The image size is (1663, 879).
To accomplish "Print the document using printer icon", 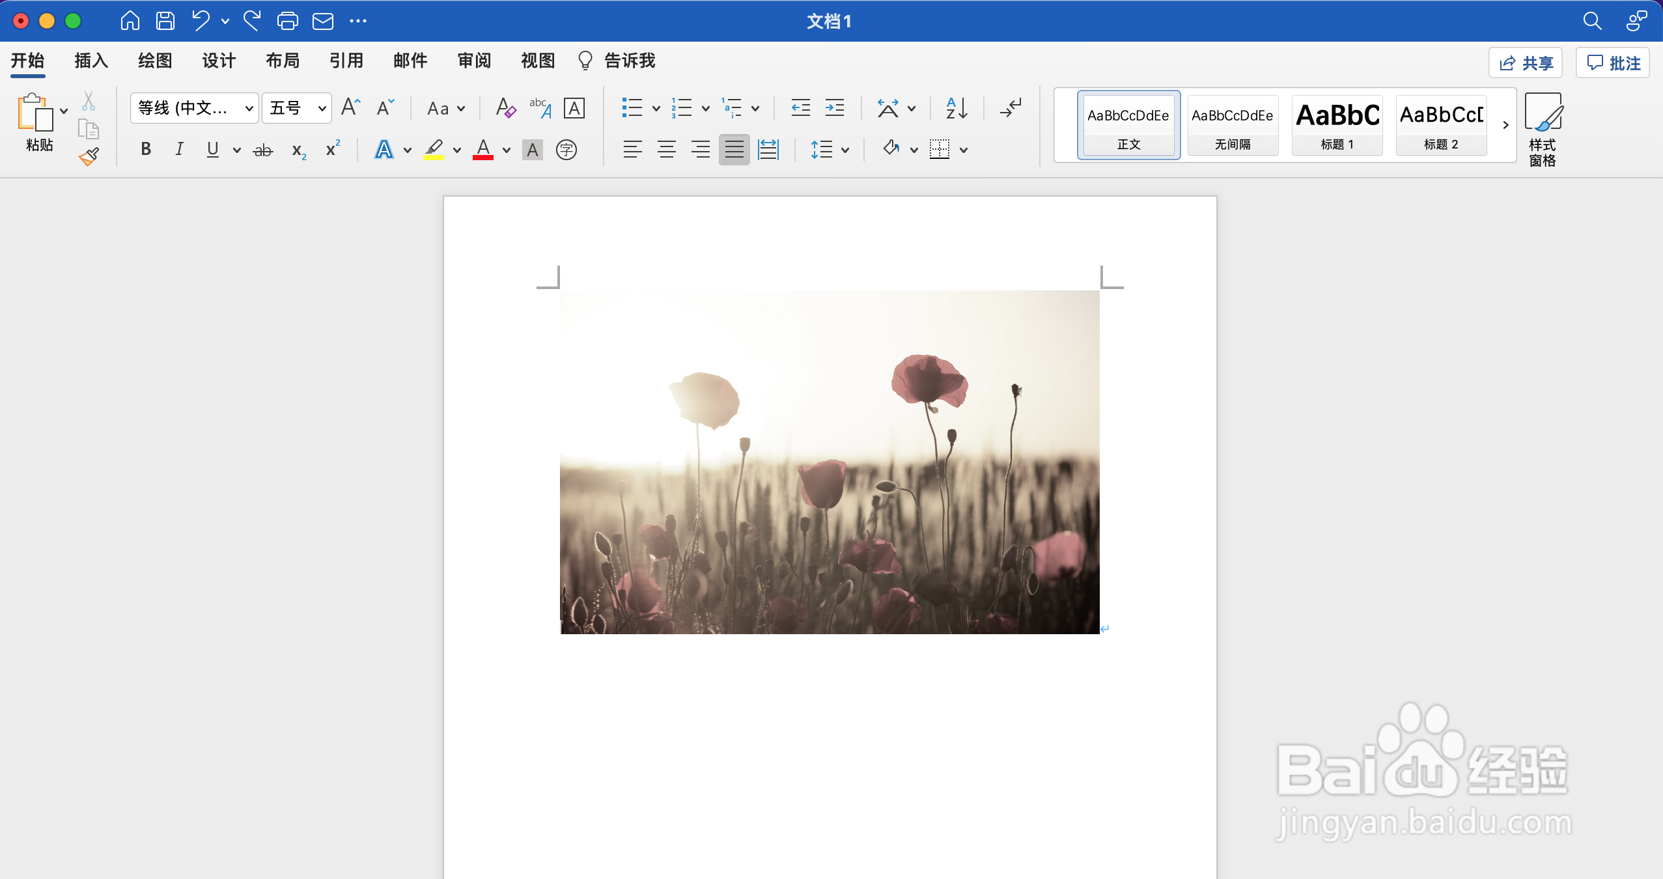I will 287,21.
